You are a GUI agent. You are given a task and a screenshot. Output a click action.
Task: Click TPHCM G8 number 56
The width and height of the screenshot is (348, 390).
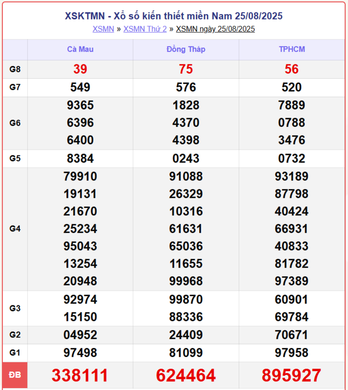291,69
